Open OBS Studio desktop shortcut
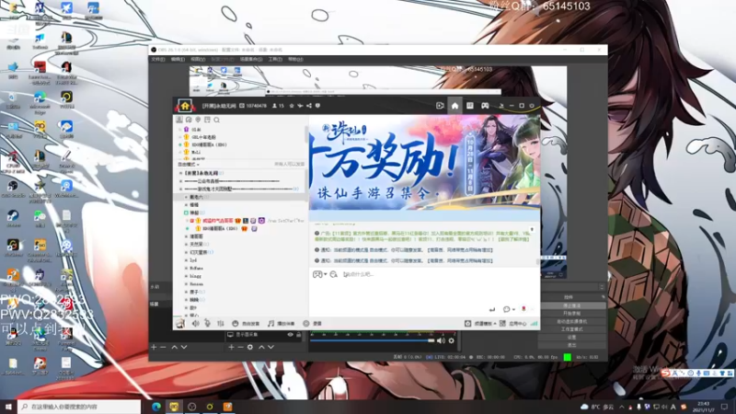This screenshot has width=736, height=414. [x=13, y=189]
